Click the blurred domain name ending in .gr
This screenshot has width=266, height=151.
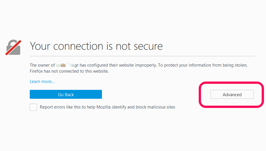pyautogui.click(x=67, y=65)
